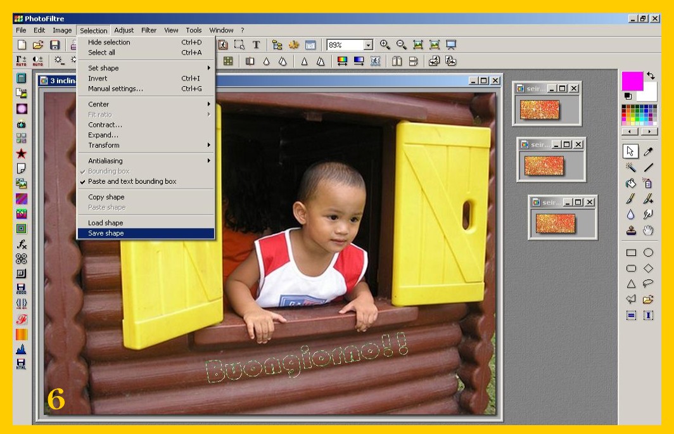
Task: Click the Text tool icon
Action: tap(256, 45)
